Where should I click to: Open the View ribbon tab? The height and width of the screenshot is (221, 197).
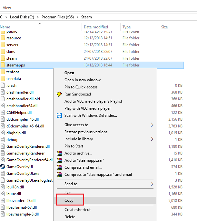pos(7,8)
